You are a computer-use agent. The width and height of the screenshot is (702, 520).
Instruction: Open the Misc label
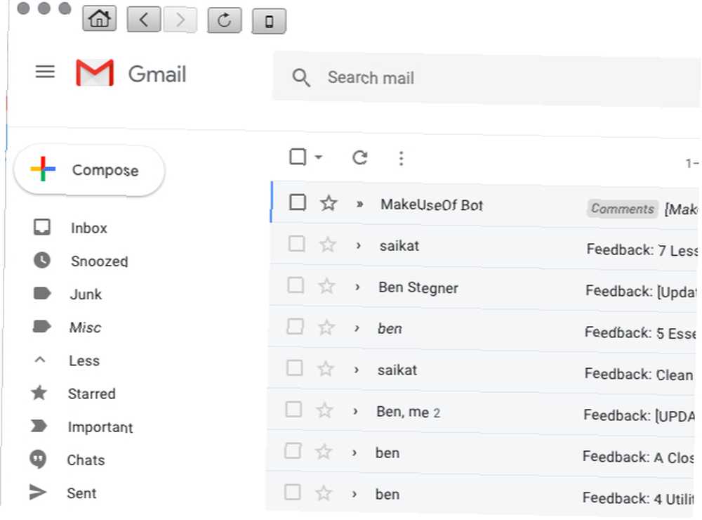pos(67,327)
